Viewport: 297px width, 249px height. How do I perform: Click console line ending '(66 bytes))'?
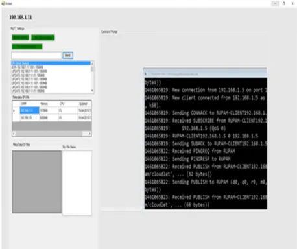click(177, 205)
